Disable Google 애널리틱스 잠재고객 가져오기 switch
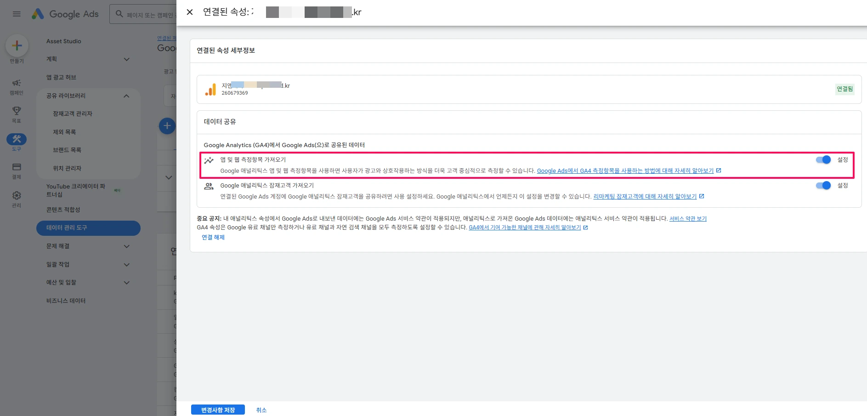The width and height of the screenshot is (867, 416). tap(823, 185)
